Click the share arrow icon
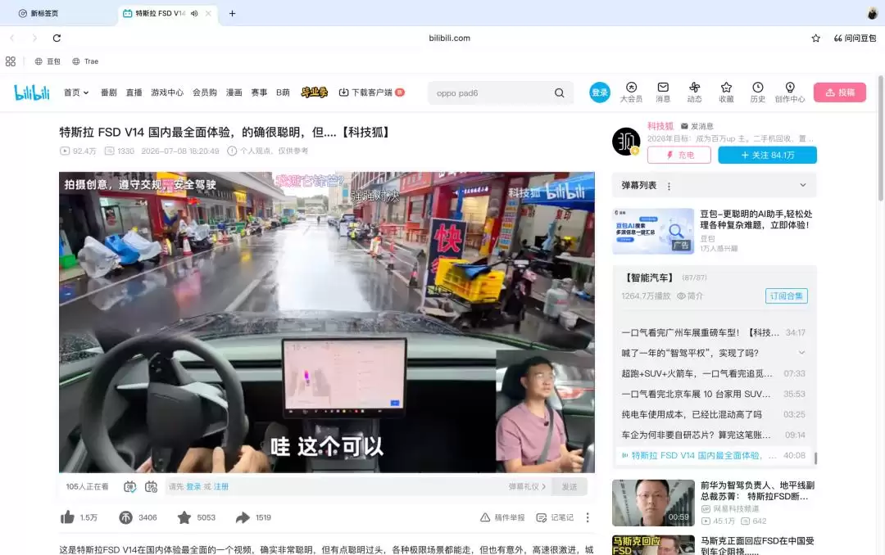This screenshot has height=555, width=885. tap(243, 517)
